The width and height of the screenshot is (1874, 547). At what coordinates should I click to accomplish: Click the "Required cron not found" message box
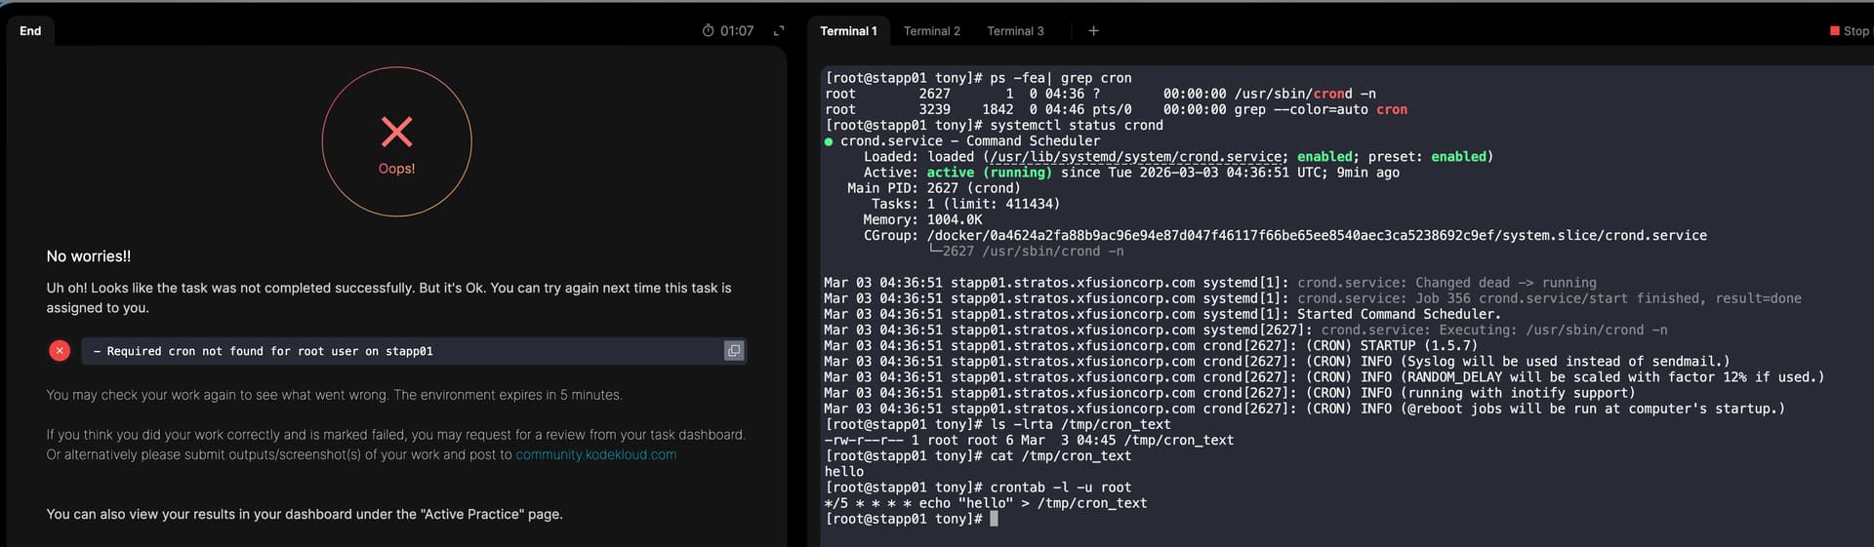click(x=400, y=351)
